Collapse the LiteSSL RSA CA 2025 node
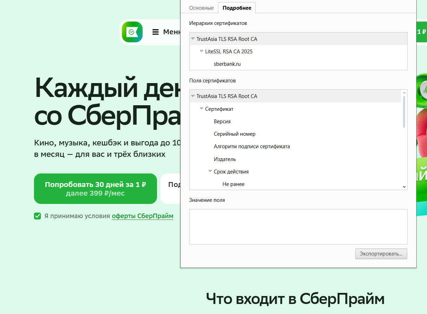Viewport: 427px width, 314px height. [x=202, y=51]
